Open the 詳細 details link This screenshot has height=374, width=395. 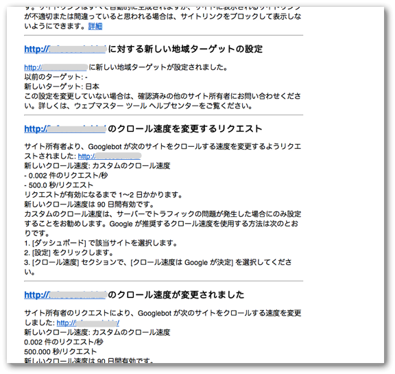tap(95, 26)
